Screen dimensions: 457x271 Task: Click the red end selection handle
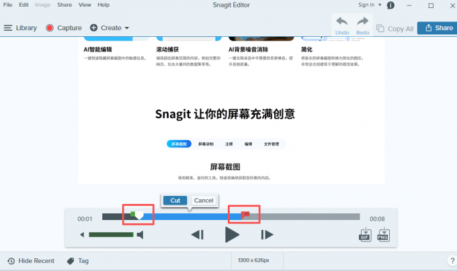245,215
